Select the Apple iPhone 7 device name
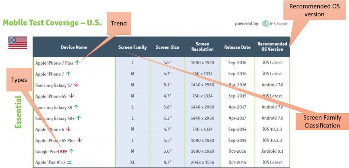This screenshot has width=349, height=168. [x=50, y=74]
